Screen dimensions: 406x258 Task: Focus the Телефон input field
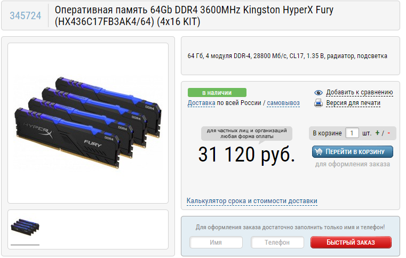point(277,243)
